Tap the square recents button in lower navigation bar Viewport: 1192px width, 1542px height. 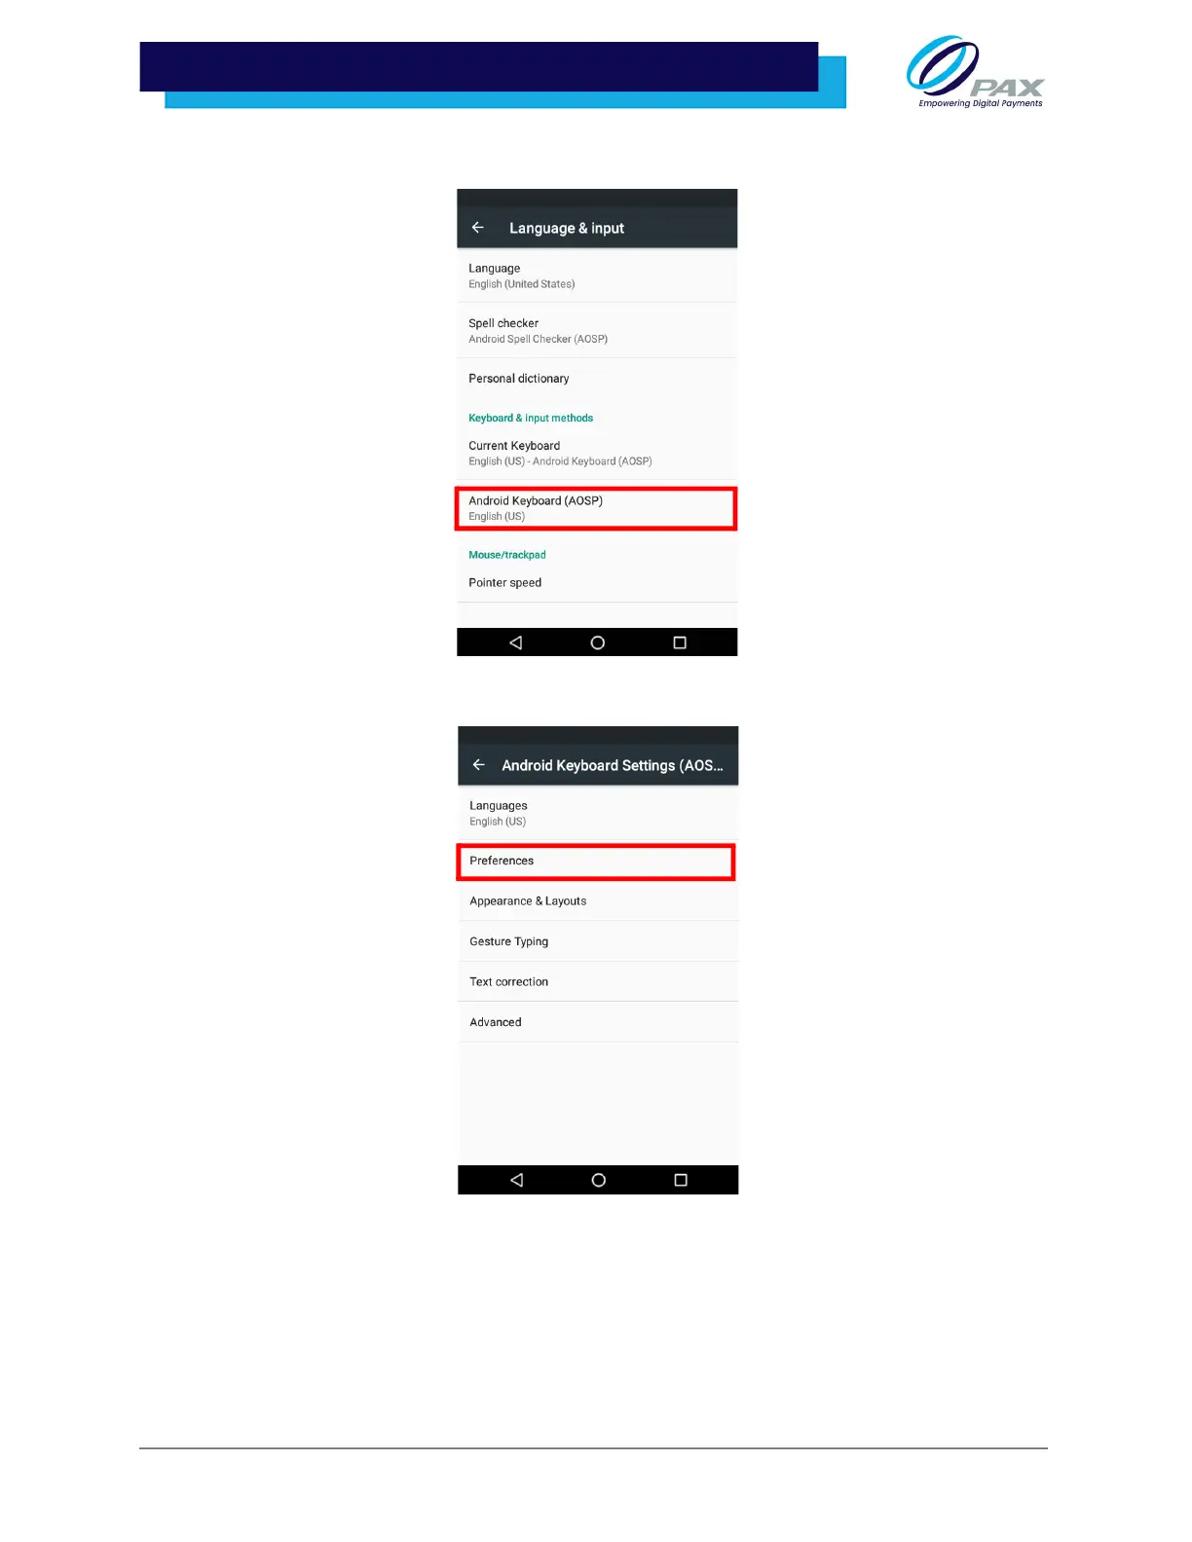click(681, 1180)
